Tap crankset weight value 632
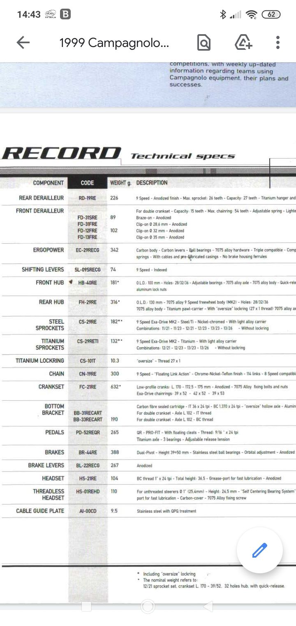The width and height of the screenshot is (296, 626). pos(116,387)
